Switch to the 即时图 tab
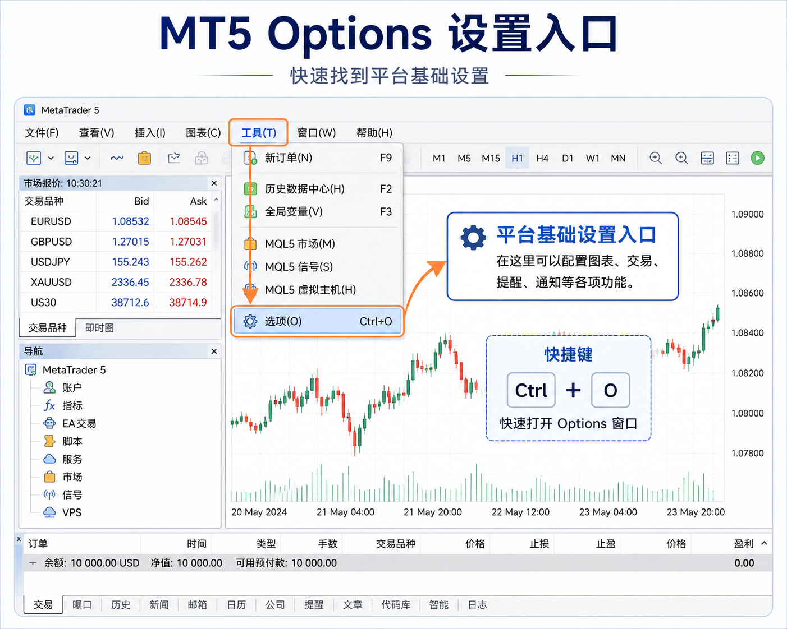Viewport: 787px width, 629px height. (99, 328)
